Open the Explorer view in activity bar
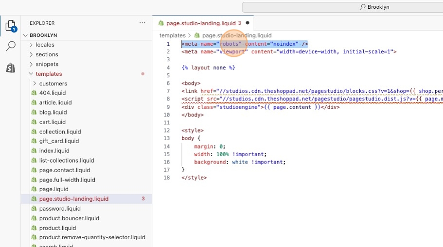This screenshot has height=247, width=443. (10, 26)
